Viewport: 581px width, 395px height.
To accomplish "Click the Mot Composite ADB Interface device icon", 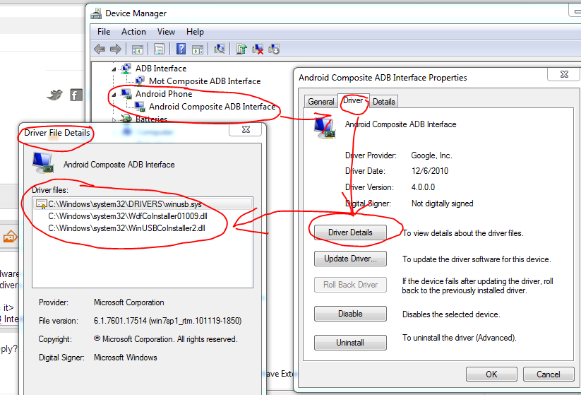I will click(140, 81).
